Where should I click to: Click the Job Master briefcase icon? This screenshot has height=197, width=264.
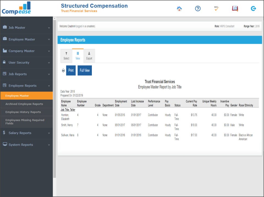tap(5, 27)
